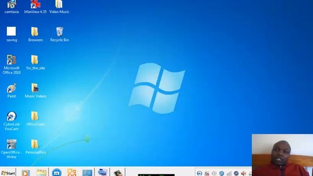Open the Music Videos folder

coord(35,90)
